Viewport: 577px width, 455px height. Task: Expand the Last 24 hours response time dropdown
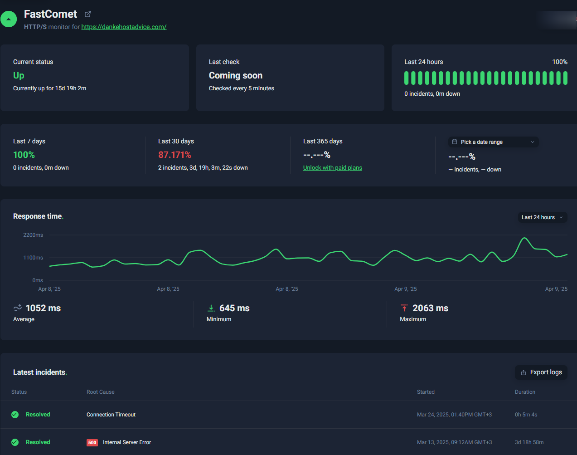point(543,217)
